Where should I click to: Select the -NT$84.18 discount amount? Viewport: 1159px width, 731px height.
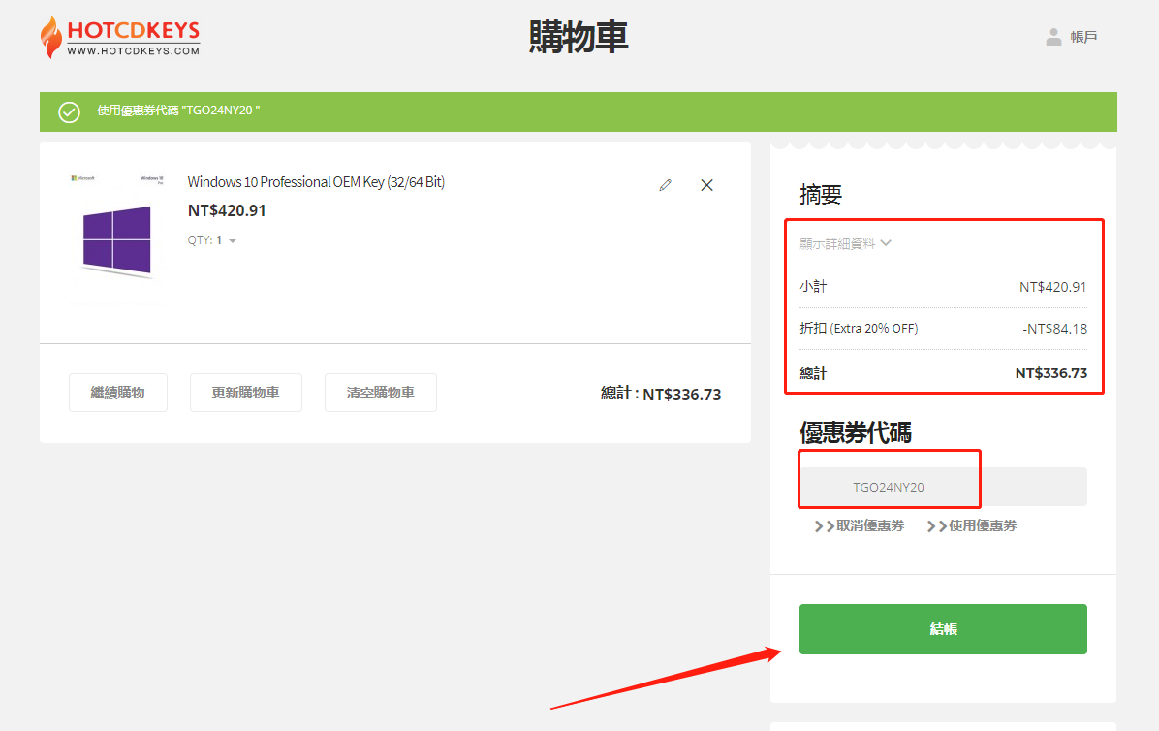click(x=1054, y=328)
